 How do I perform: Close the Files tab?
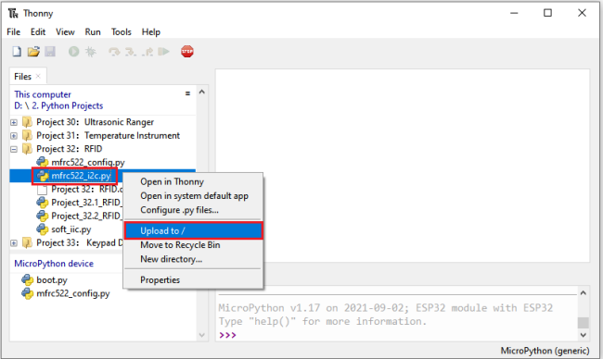[38, 76]
